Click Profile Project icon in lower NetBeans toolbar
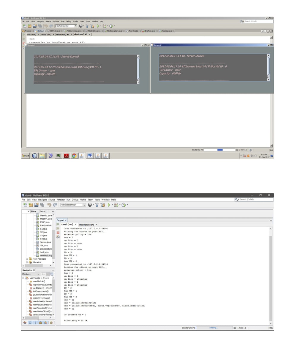The width and height of the screenshot is (297, 355). [124, 205]
